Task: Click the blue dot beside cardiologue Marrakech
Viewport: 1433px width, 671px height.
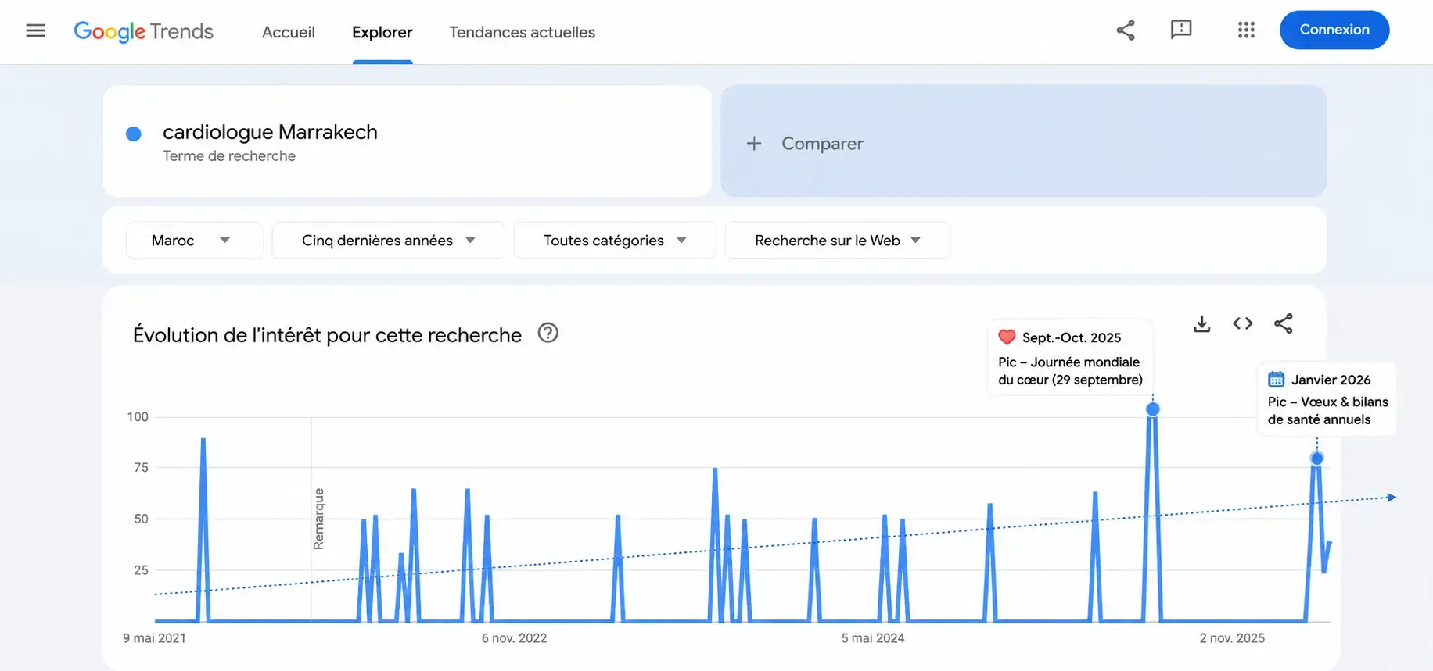Action: click(x=134, y=134)
